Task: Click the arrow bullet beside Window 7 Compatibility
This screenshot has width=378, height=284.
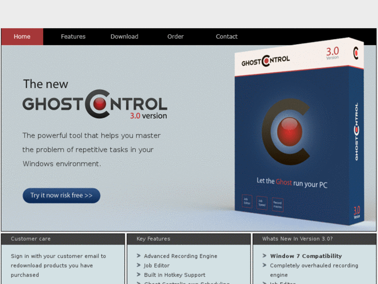Action: tap(265, 255)
